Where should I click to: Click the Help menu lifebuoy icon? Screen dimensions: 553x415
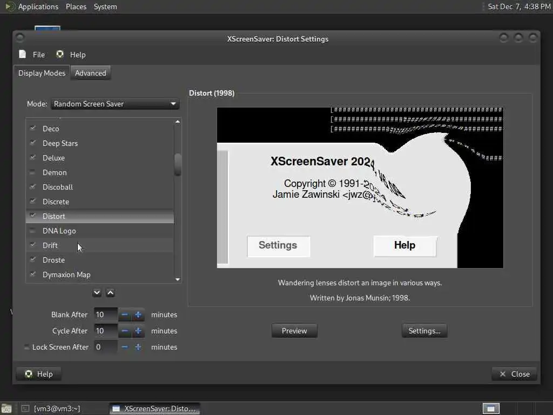[60, 54]
